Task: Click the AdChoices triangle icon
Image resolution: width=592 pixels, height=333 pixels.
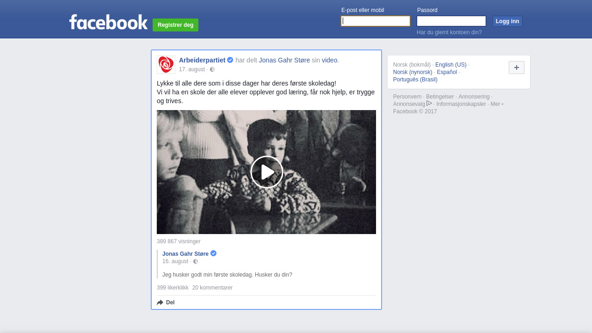Action: click(x=429, y=103)
